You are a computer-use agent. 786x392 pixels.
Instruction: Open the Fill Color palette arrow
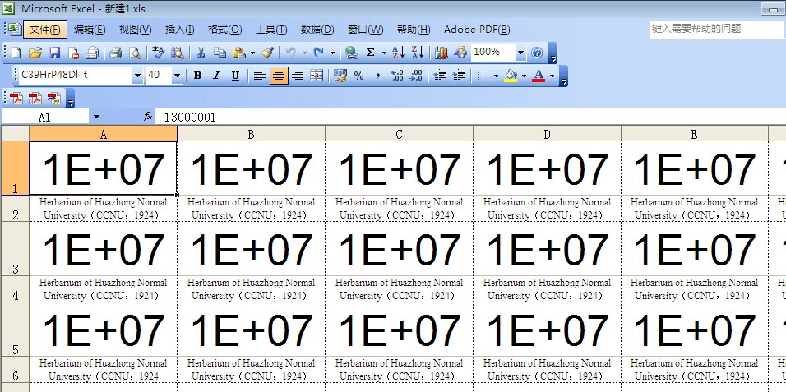(x=524, y=76)
